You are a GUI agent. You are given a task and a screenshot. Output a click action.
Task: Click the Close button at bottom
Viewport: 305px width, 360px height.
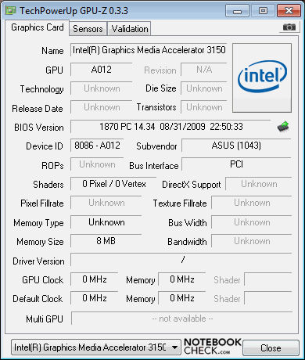pos(271,347)
